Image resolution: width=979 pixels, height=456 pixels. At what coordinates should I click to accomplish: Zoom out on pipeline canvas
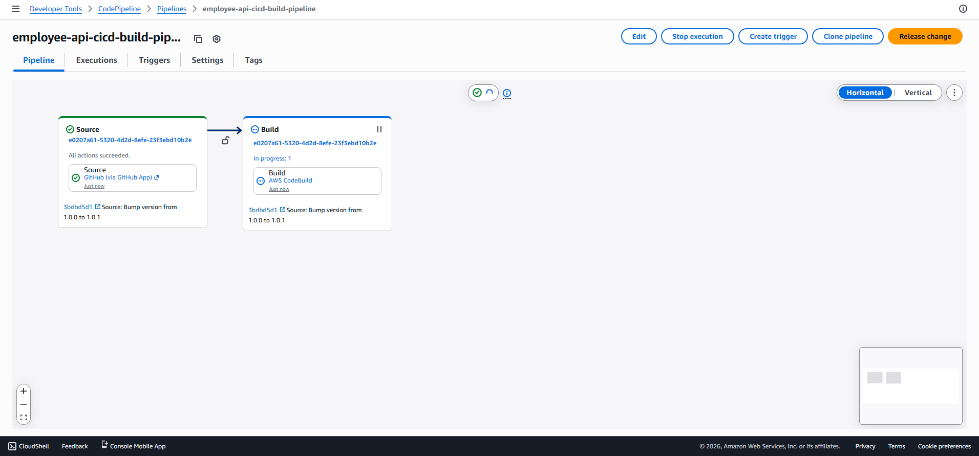pyautogui.click(x=24, y=404)
